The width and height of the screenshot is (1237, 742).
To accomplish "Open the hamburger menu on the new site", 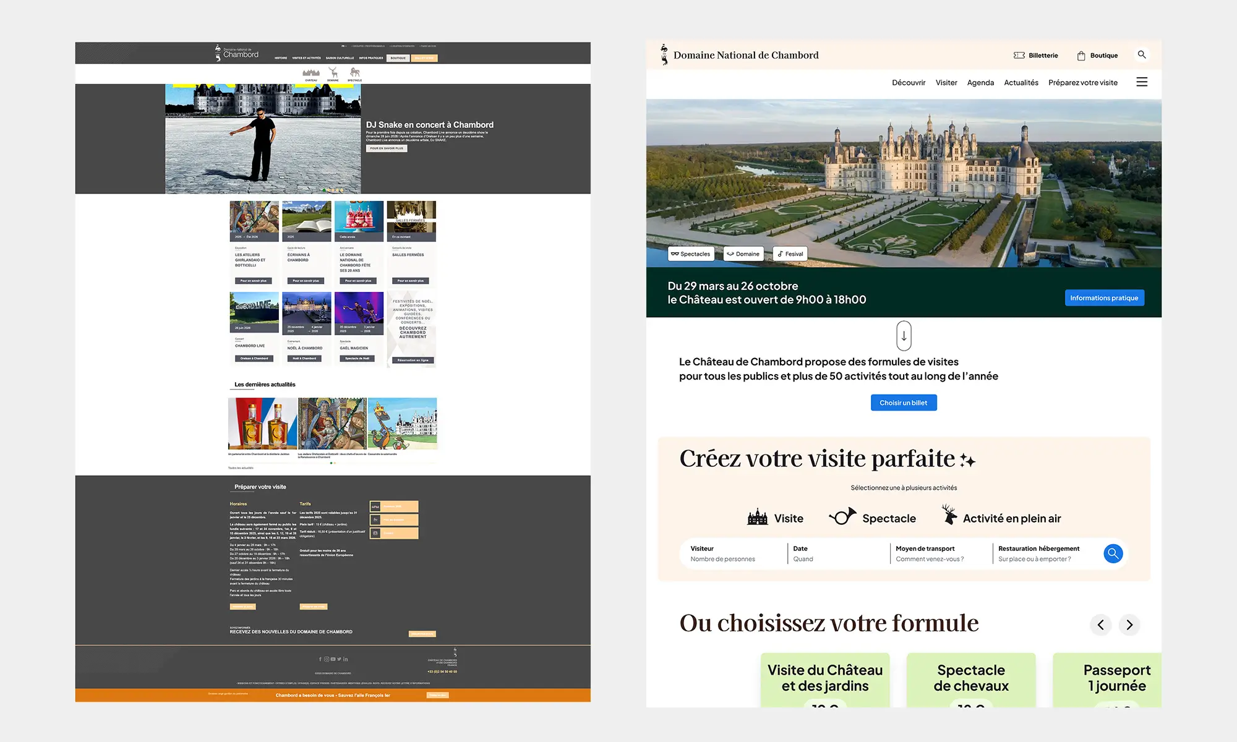I will (1142, 82).
